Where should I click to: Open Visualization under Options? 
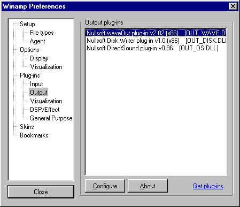(x=47, y=67)
